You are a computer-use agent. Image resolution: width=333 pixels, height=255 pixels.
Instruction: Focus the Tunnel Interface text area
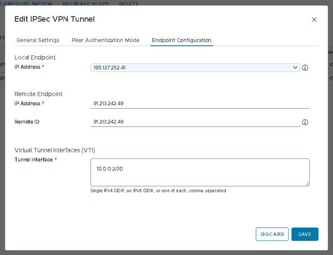pos(200,172)
